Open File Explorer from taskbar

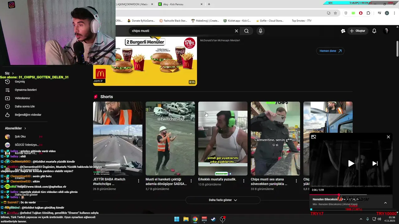[x=186, y=219]
